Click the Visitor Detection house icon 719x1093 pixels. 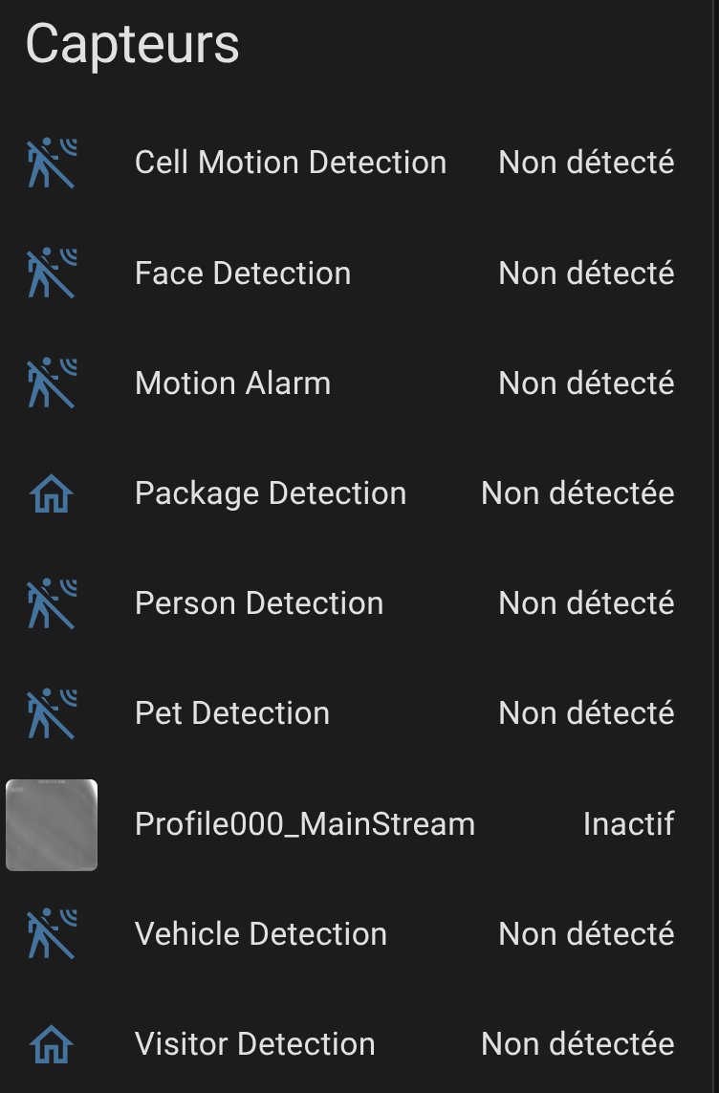coord(52,1044)
